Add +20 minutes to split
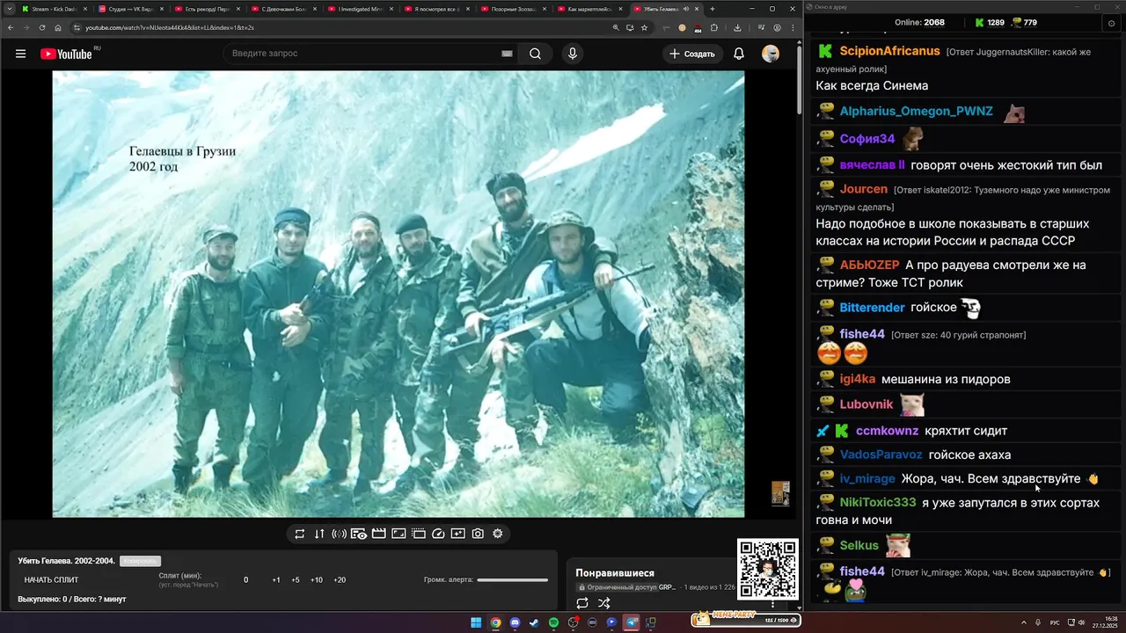1126x633 pixels. (340, 580)
